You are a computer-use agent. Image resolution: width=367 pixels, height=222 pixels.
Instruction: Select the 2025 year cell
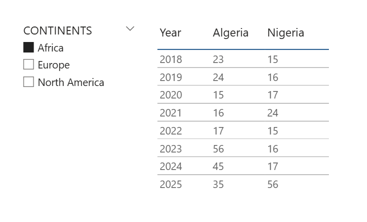pos(171,184)
